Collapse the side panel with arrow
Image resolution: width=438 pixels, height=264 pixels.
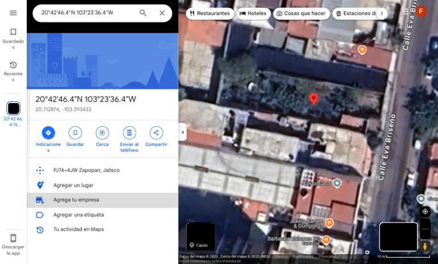(x=182, y=132)
